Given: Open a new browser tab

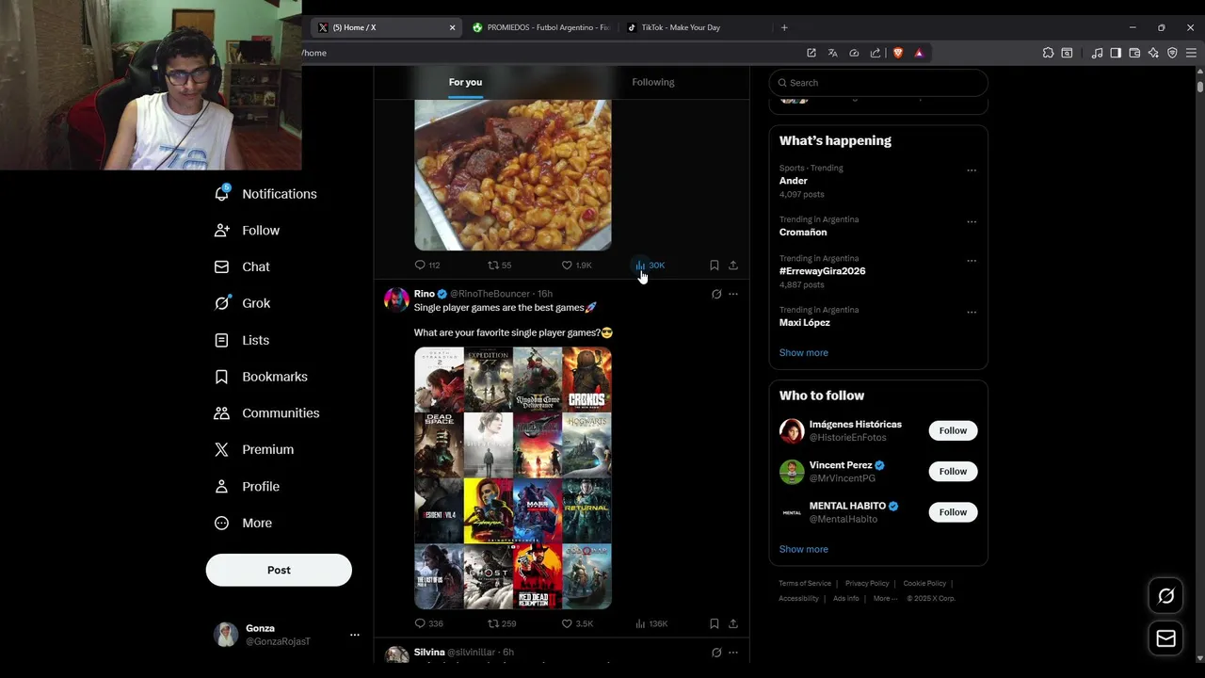Looking at the screenshot, I should point(784,27).
